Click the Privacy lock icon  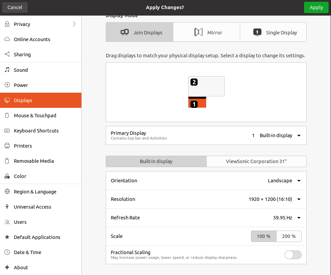coord(7,24)
